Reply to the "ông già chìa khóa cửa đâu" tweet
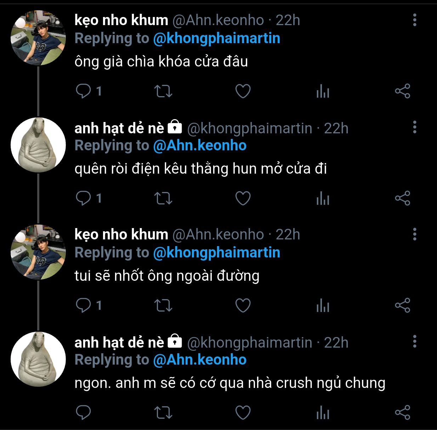 coord(84,91)
